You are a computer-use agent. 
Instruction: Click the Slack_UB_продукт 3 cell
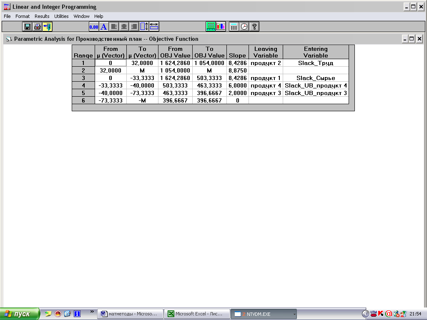[316, 93]
